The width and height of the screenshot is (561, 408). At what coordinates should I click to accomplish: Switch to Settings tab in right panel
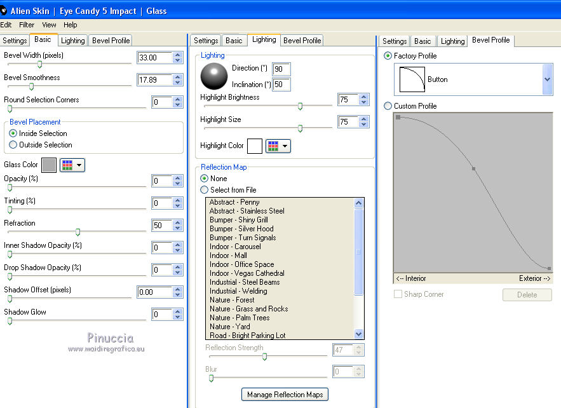395,41
